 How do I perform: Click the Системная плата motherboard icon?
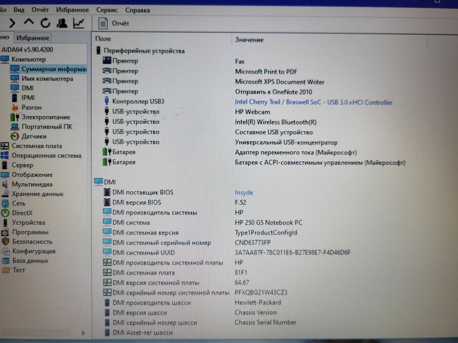(x=5, y=146)
